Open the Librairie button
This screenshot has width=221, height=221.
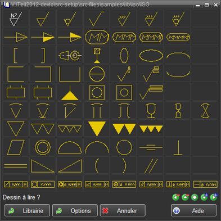click(27, 210)
